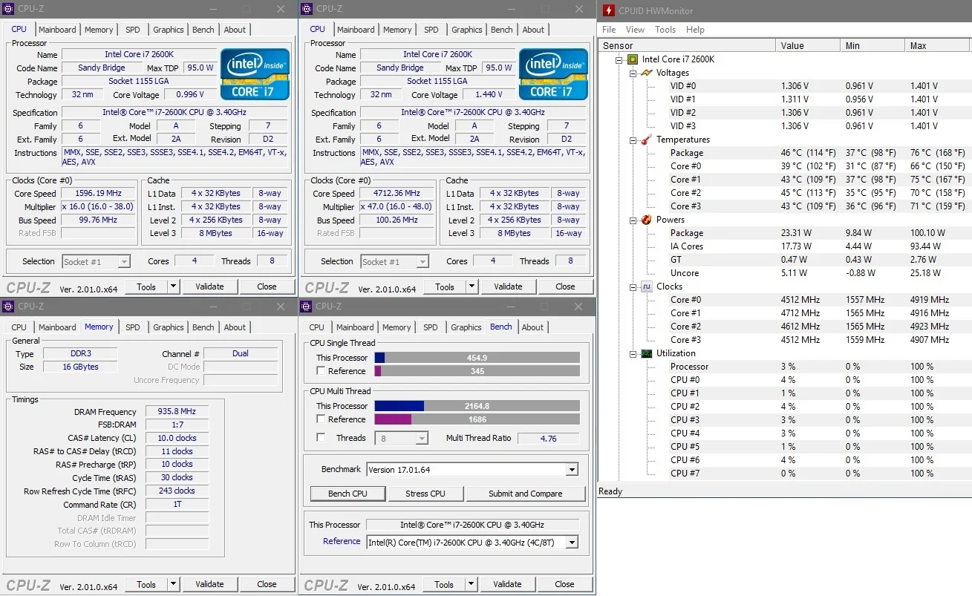This screenshot has height=596, width=972.
Task: Switch to SPD tab in the Memory window
Action: coord(132,327)
